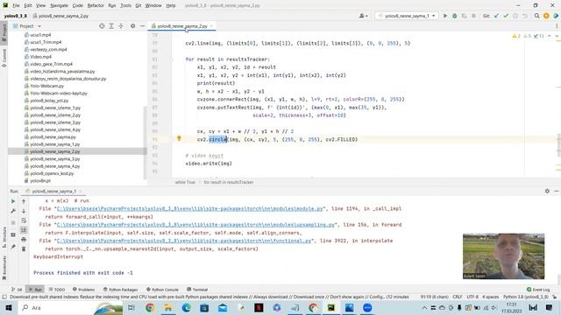Toggle the read-only lock in the status bar

[554, 297]
